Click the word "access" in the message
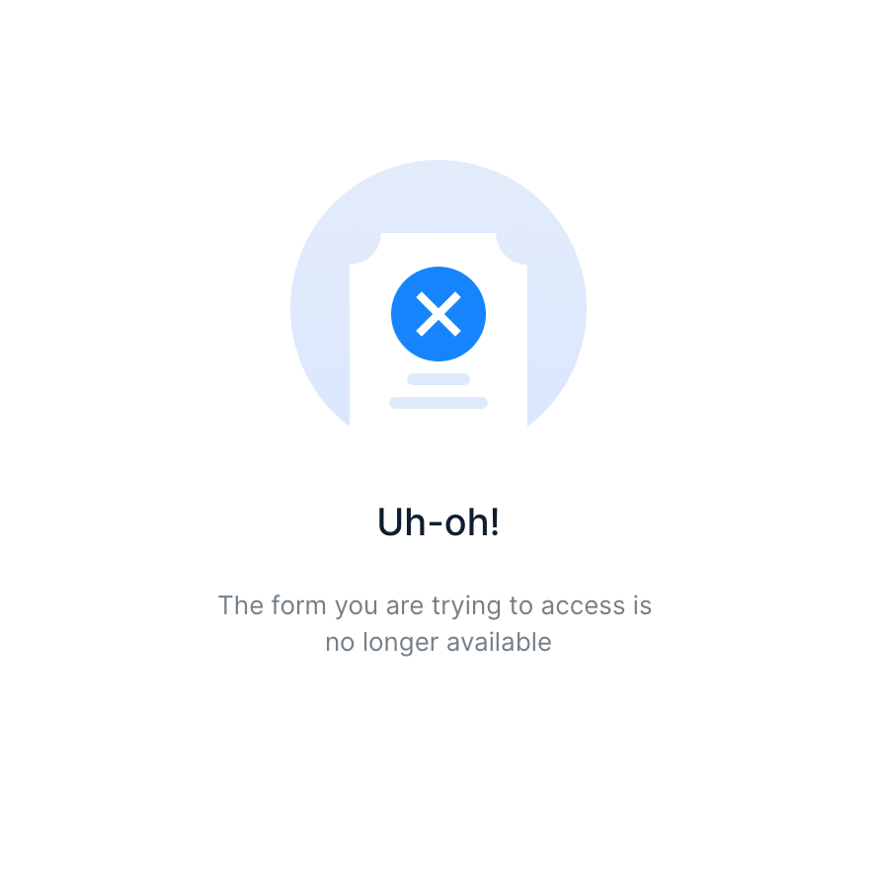This screenshot has height=873, width=875. [x=583, y=605]
